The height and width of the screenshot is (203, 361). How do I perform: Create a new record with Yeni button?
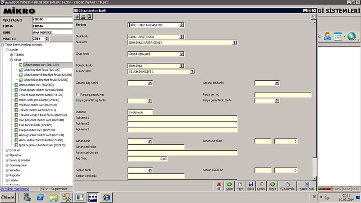pos(240,186)
